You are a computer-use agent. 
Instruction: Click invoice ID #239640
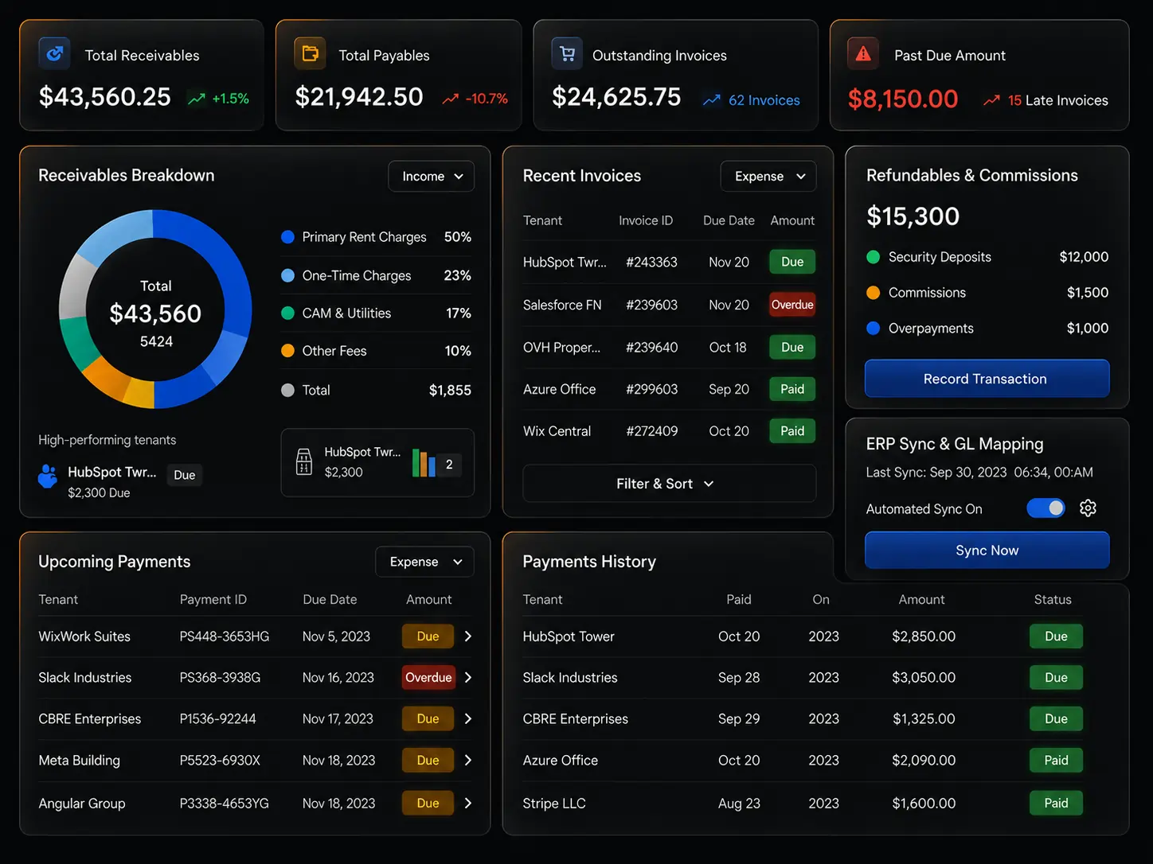click(652, 347)
